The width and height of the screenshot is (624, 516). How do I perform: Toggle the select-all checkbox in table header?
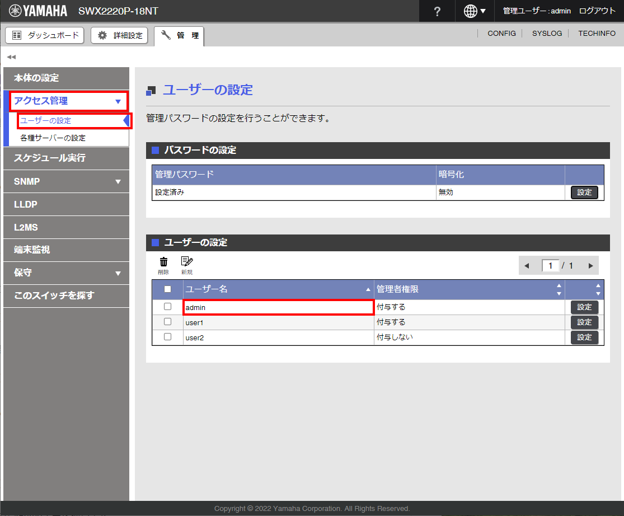[x=167, y=289]
